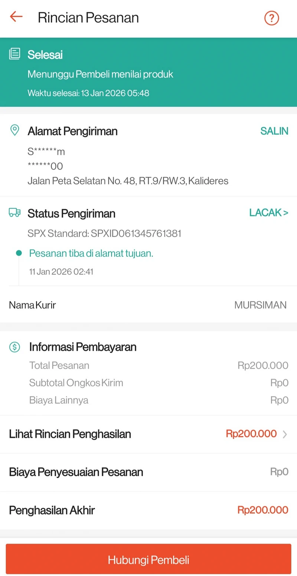Tap the Biaya Penyesuaian Pesanan row
The image size is (297, 576).
[148, 472]
